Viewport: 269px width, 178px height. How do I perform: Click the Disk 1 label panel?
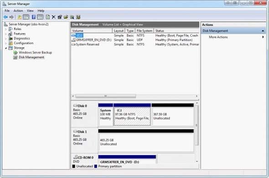pos(84,140)
